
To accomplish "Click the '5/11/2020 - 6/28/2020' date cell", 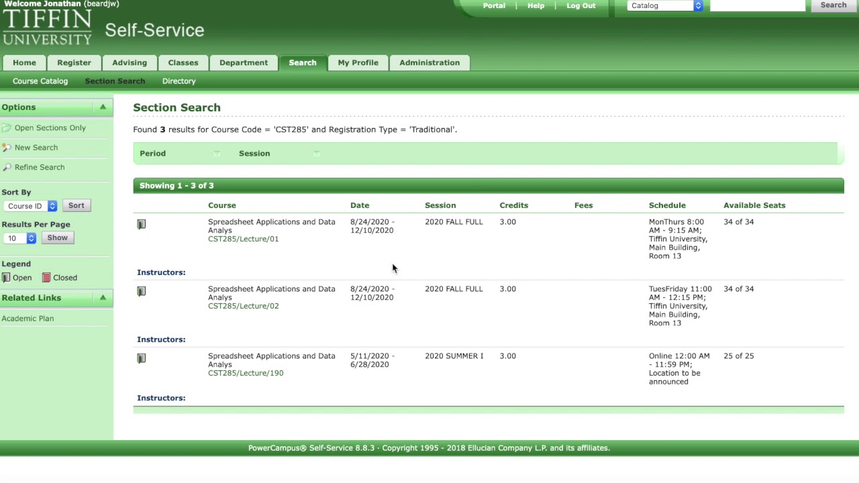I will coord(372,360).
